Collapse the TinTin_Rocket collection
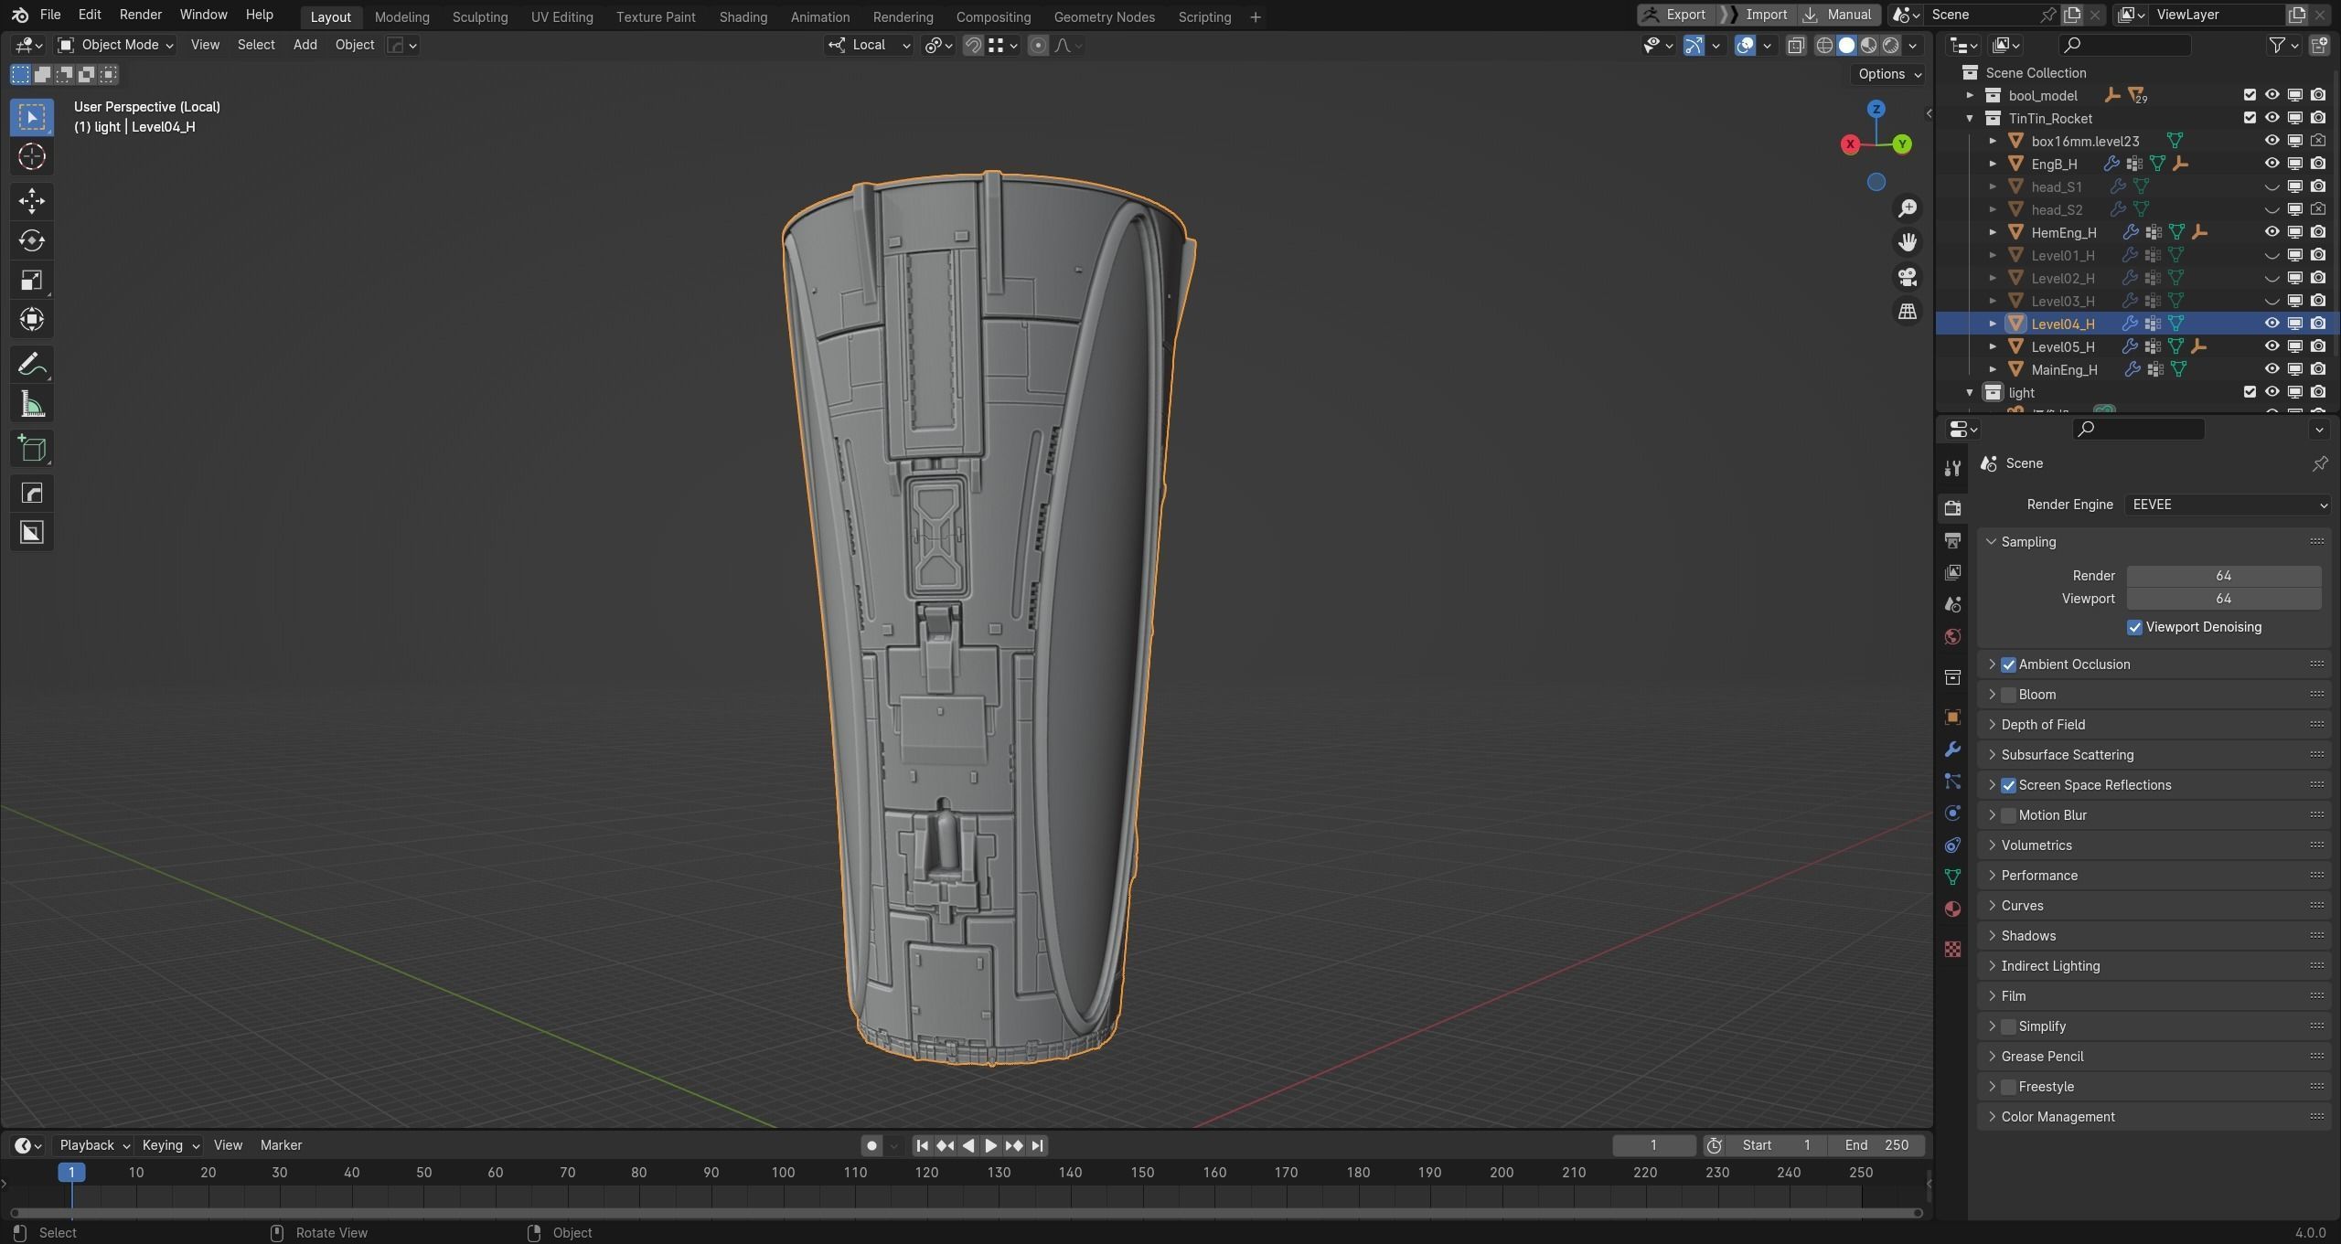Viewport: 2341px width, 1244px height. coord(1970,118)
